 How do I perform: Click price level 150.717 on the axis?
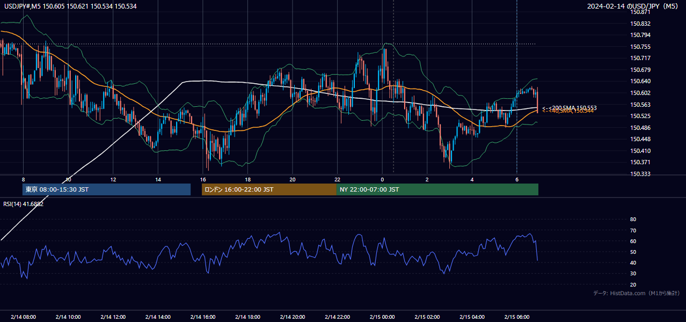pos(640,58)
